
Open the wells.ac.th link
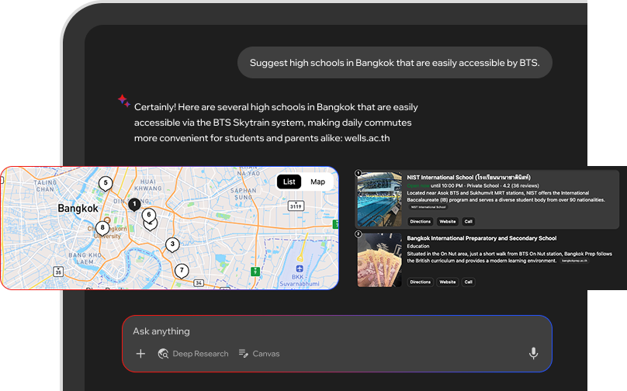pos(367,138)
